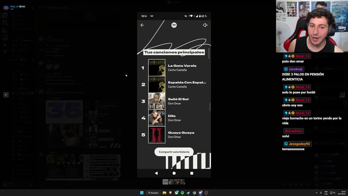The height and width of the screenshot is (196, 348).
Task: Open the taskbar app right of Discord
Action: 206,193
